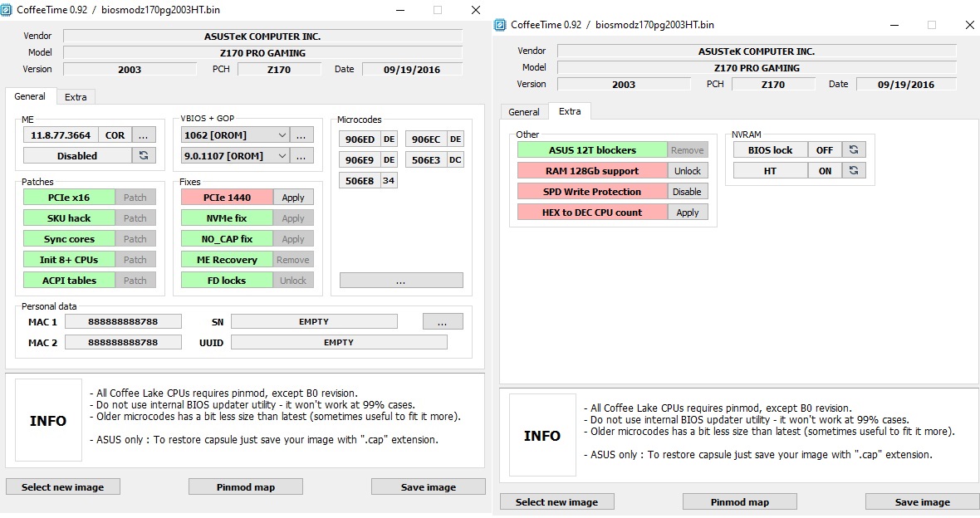
Task: Click refresh icon beside BIOS lock OFF
Action: click(x=854, y=150)
